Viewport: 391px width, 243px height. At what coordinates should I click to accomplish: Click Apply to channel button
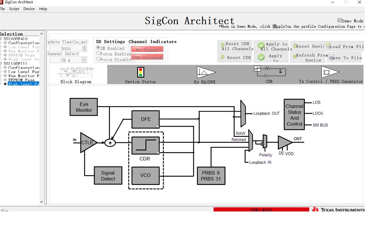click(x=271, y=57)
